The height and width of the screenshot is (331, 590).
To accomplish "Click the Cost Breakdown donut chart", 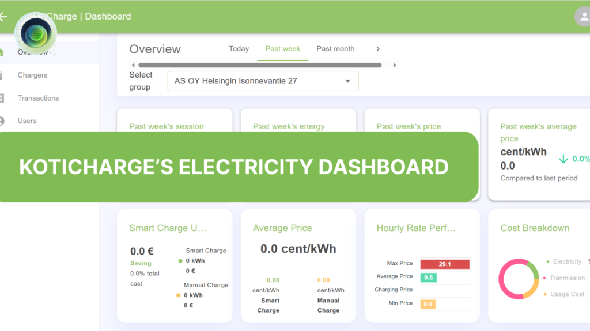I will [x=519, y=280].
